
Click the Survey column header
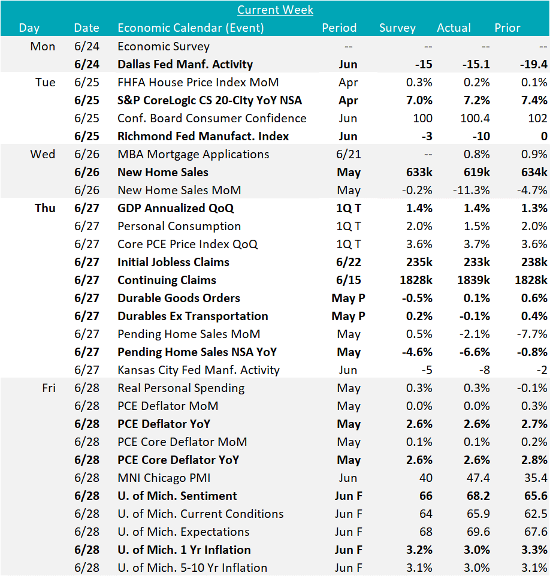tap(397, 28)
